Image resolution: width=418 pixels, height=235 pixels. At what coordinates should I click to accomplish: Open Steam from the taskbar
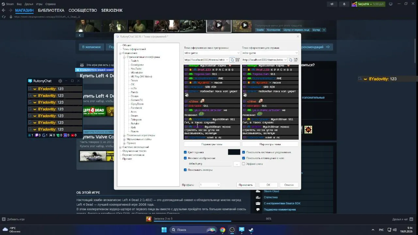tap(251, 230)
